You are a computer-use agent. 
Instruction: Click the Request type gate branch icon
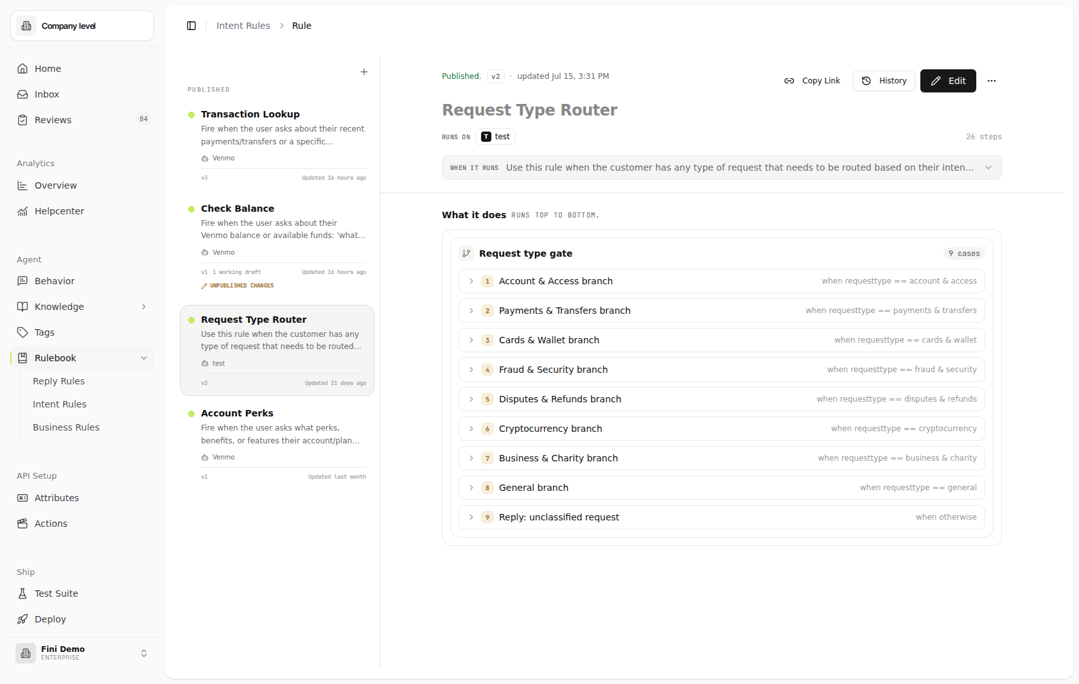(466, 253)
